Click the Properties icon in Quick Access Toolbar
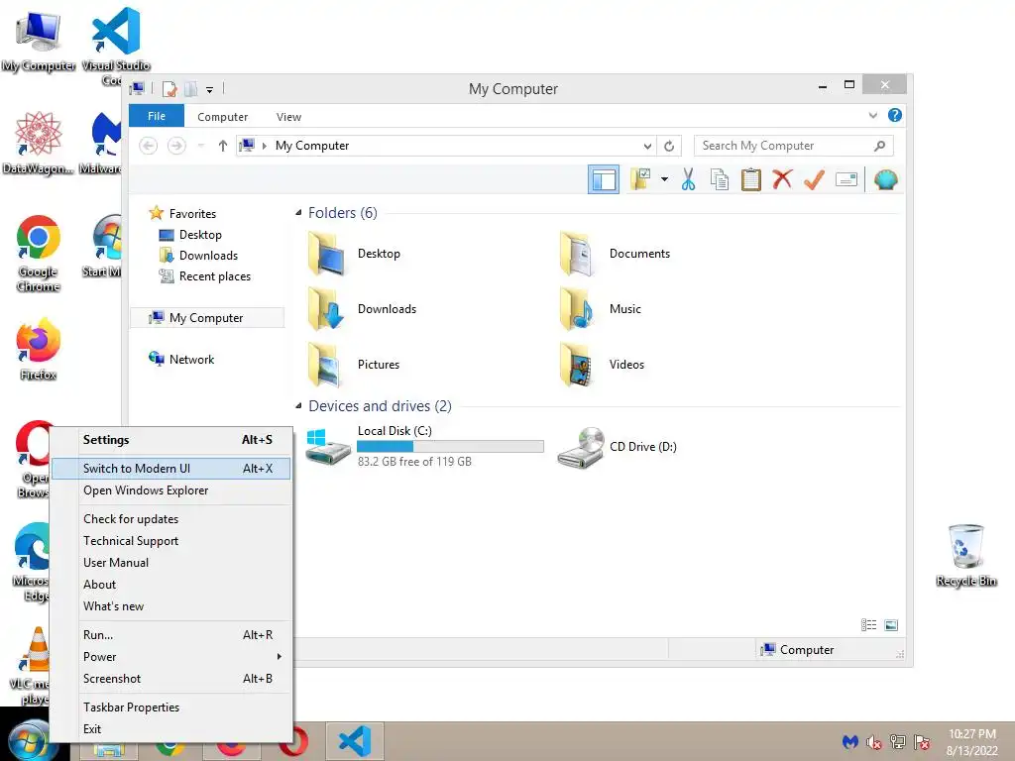The width and height of the screenshot is (1015, 761). coord(169,88)
